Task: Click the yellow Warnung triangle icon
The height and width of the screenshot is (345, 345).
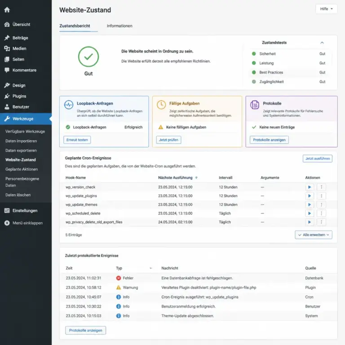Action: [119, 287]
